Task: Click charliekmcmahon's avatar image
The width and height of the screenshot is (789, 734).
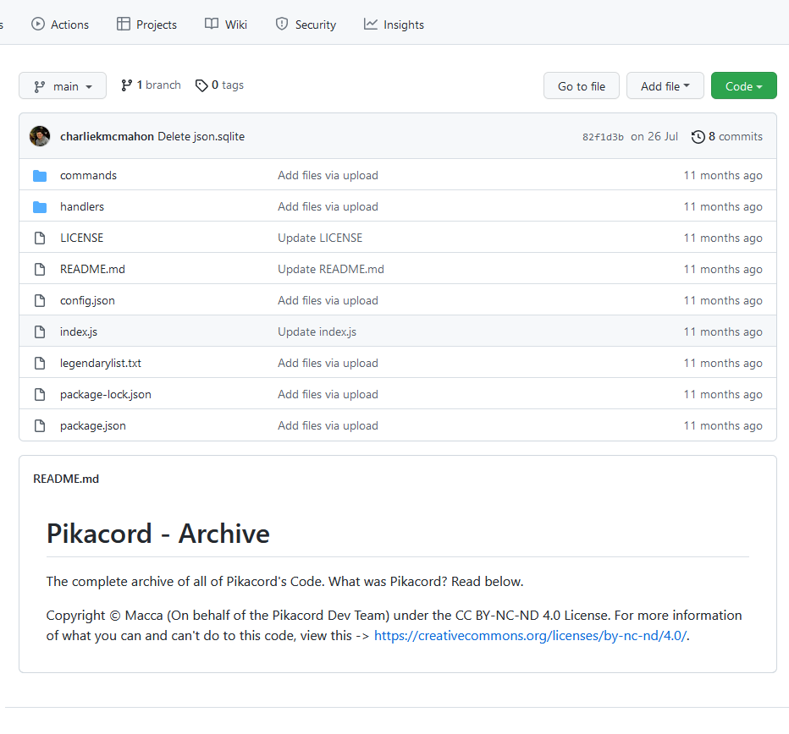Action: [x=40, y=136]
